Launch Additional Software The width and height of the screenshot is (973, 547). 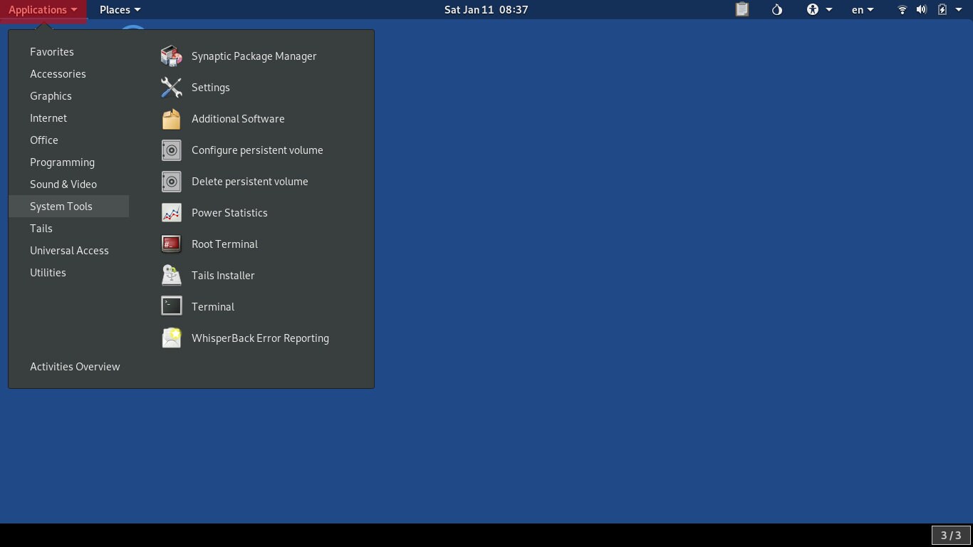pos(238,119)
